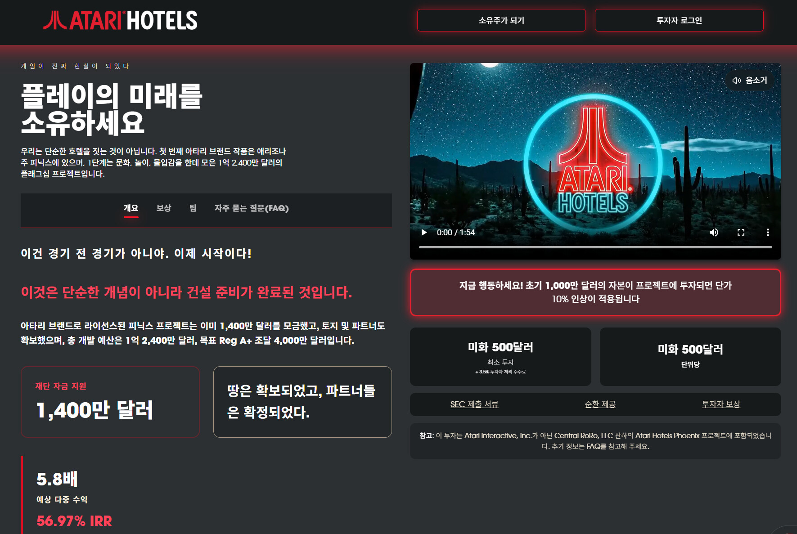Select the 개요 tab
Screen dimensions: 797x534
click(131, 208)
